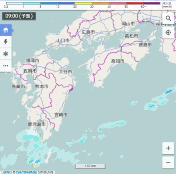Select the precipitation rain cloud layer

point(6,30)
